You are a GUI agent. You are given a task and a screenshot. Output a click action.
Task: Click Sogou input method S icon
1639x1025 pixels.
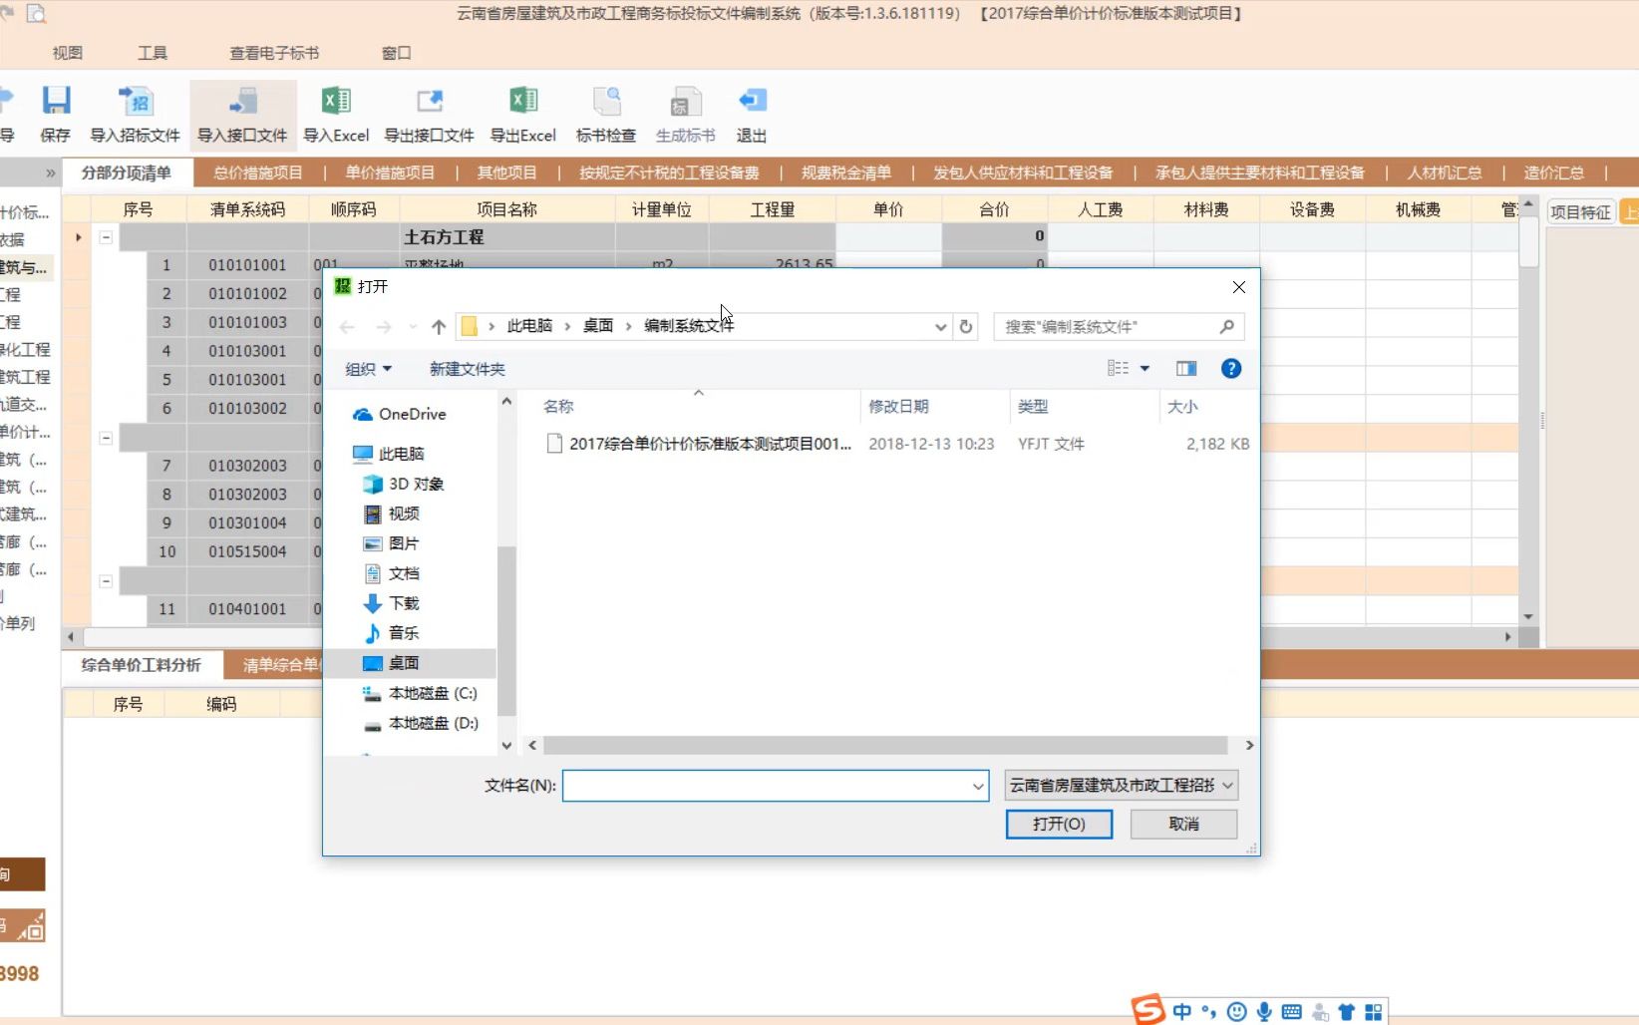pyautogui.click(x=1148, y=1010)
